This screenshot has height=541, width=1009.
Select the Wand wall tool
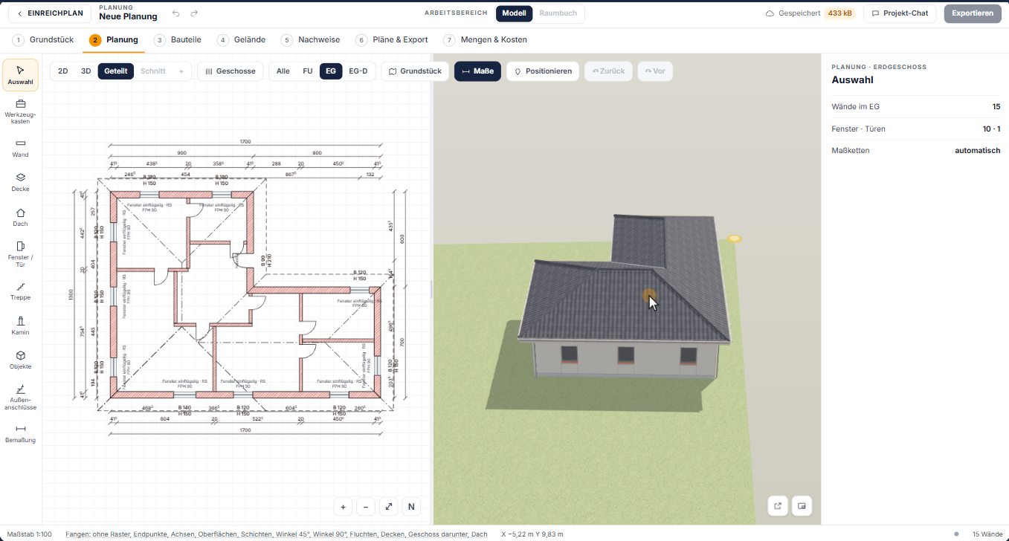coord(21,148)
